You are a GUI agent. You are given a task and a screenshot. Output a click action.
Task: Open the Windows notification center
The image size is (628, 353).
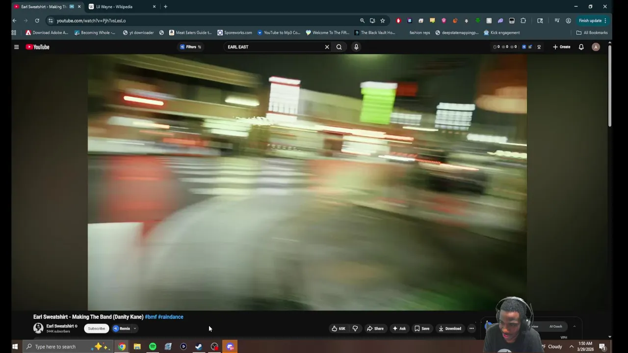click(x=602, y=347)
